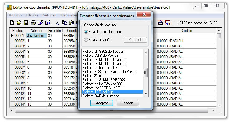Select 'Fichero DXF de Autocad' at list bottom
Viewport: 230px width, 122px height.
click(112, 95)
